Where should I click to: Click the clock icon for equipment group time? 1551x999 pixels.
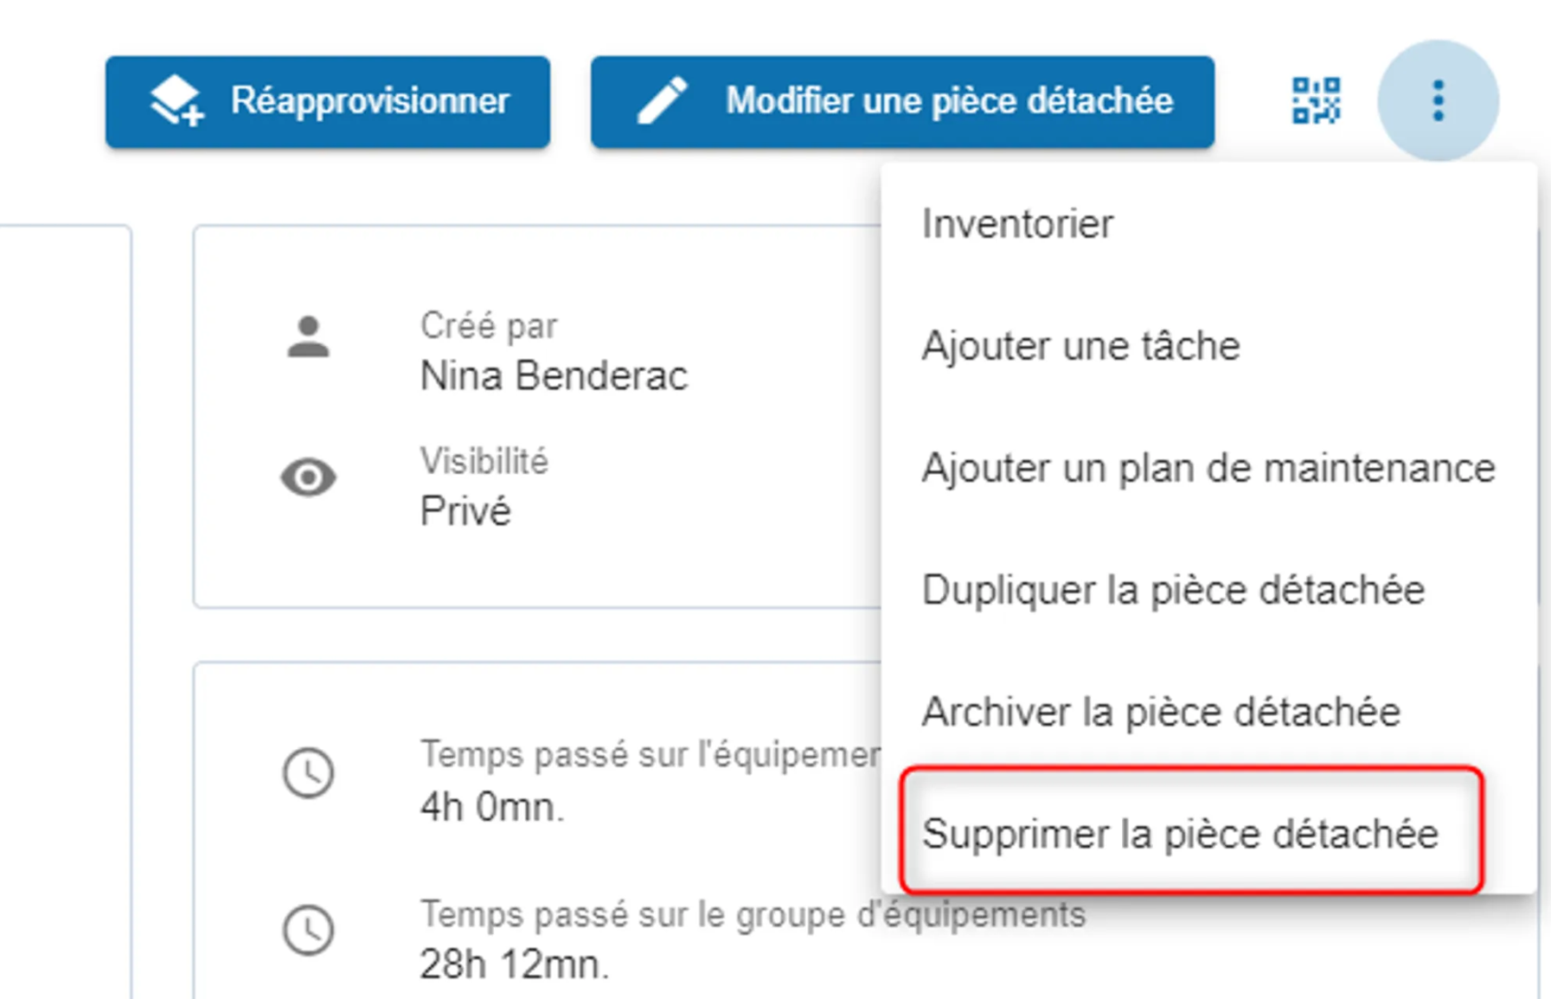(x=308, y=931)
